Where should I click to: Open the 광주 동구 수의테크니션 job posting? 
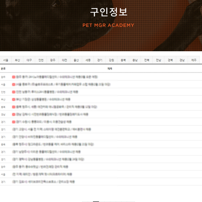pos(57,77)
